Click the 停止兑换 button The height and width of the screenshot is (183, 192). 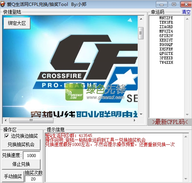[x=21, y=164]
